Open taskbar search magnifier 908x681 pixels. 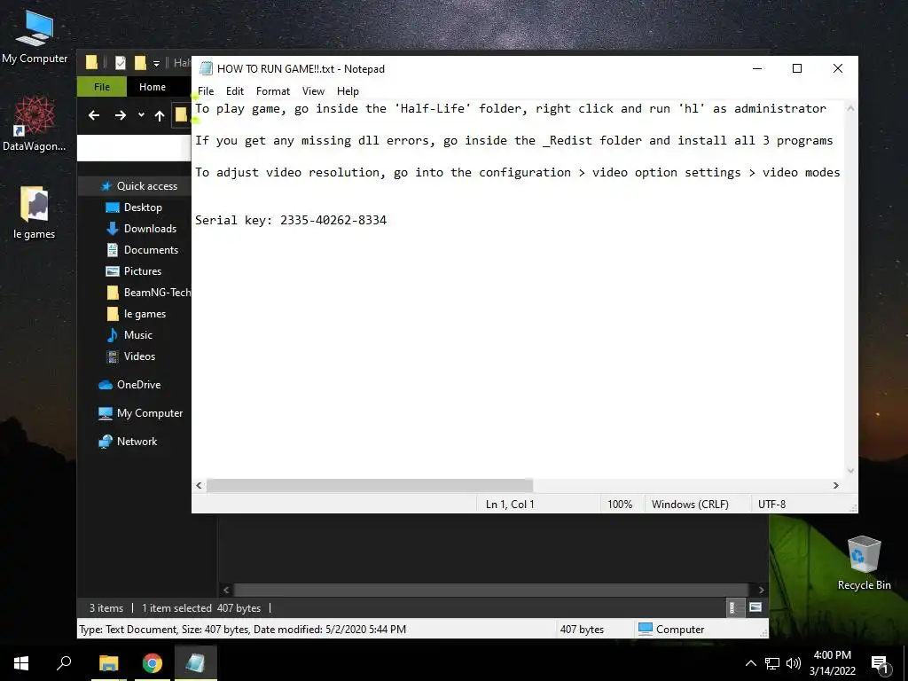click(x=64, y=662)
